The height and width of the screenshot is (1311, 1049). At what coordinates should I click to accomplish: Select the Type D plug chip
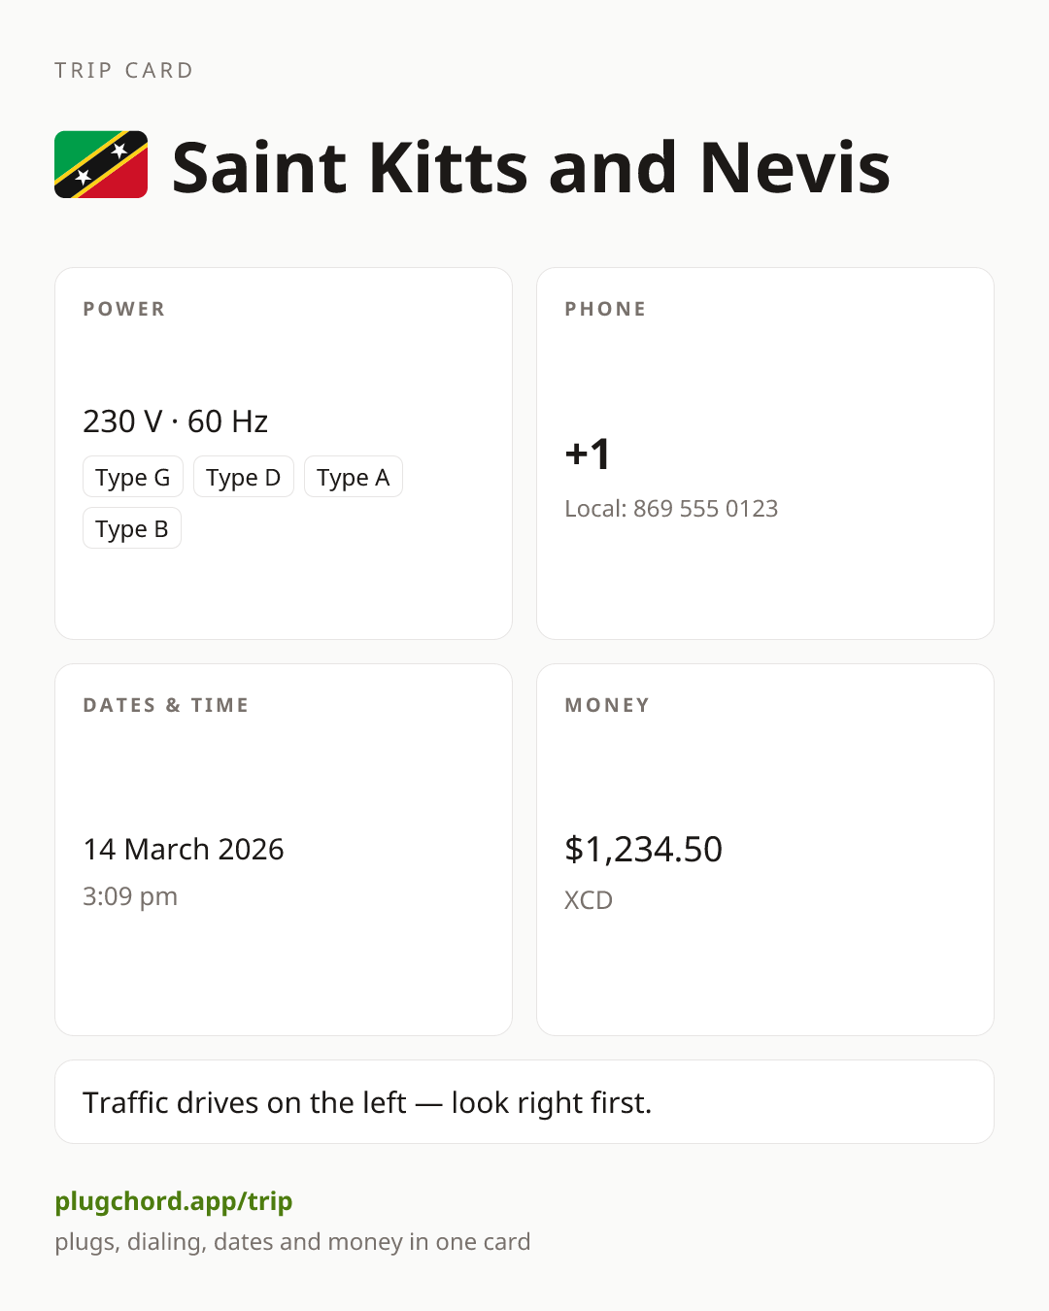point(244,477)
